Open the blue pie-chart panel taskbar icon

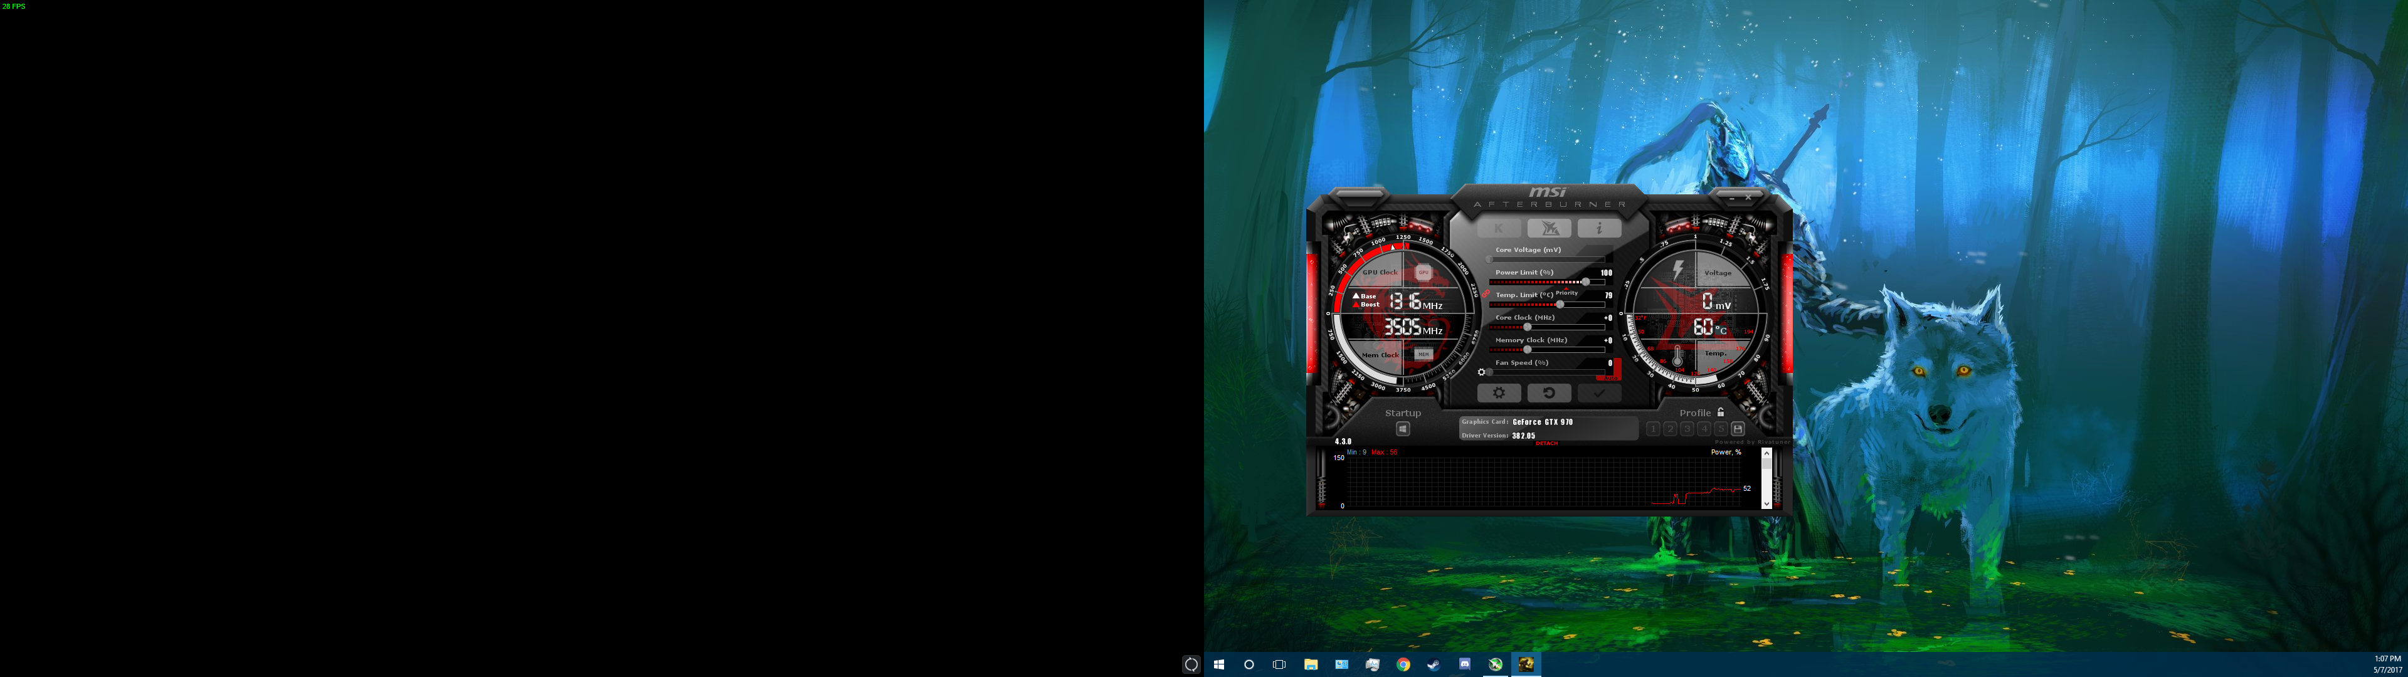coord(1341,665)
